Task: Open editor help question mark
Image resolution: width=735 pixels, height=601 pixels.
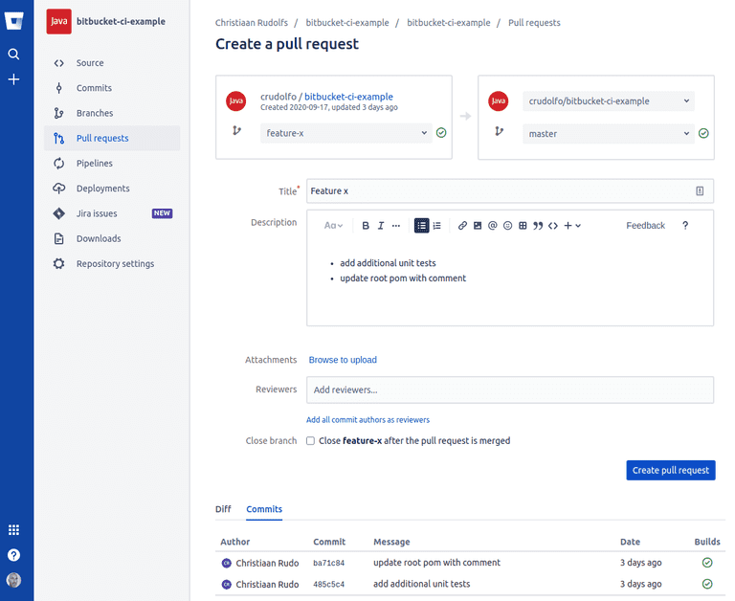Action: click(x=685, y=226)
